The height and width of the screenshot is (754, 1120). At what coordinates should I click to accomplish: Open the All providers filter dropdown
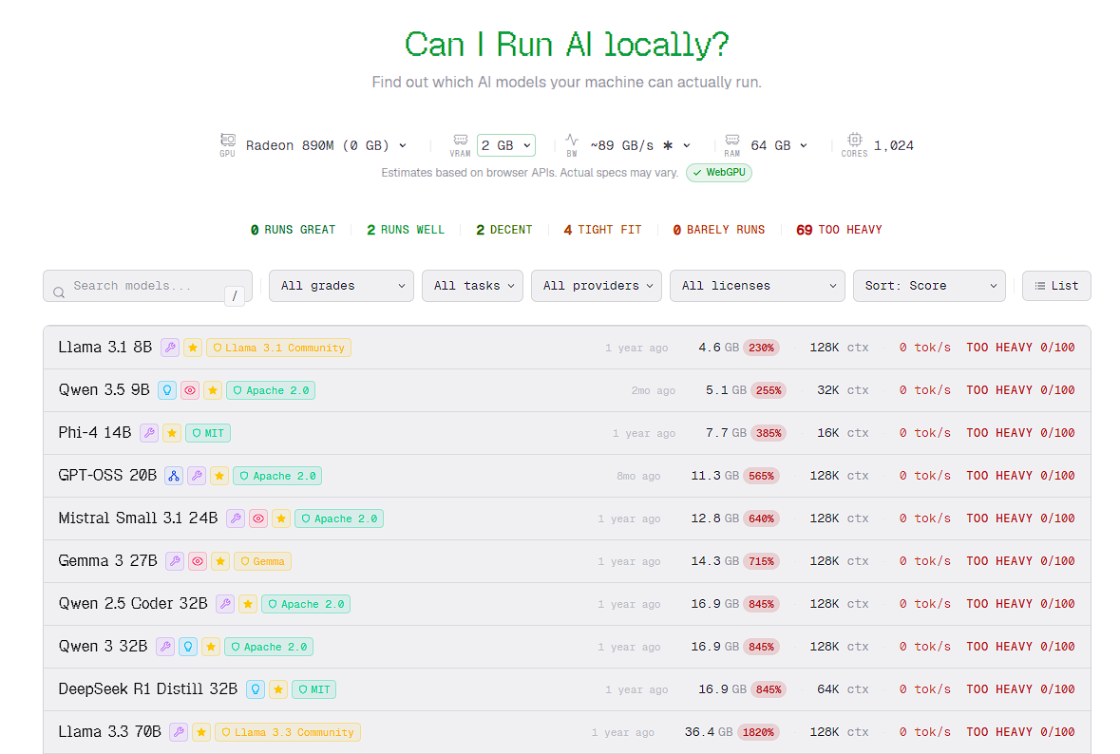click(x=597, y=286)
